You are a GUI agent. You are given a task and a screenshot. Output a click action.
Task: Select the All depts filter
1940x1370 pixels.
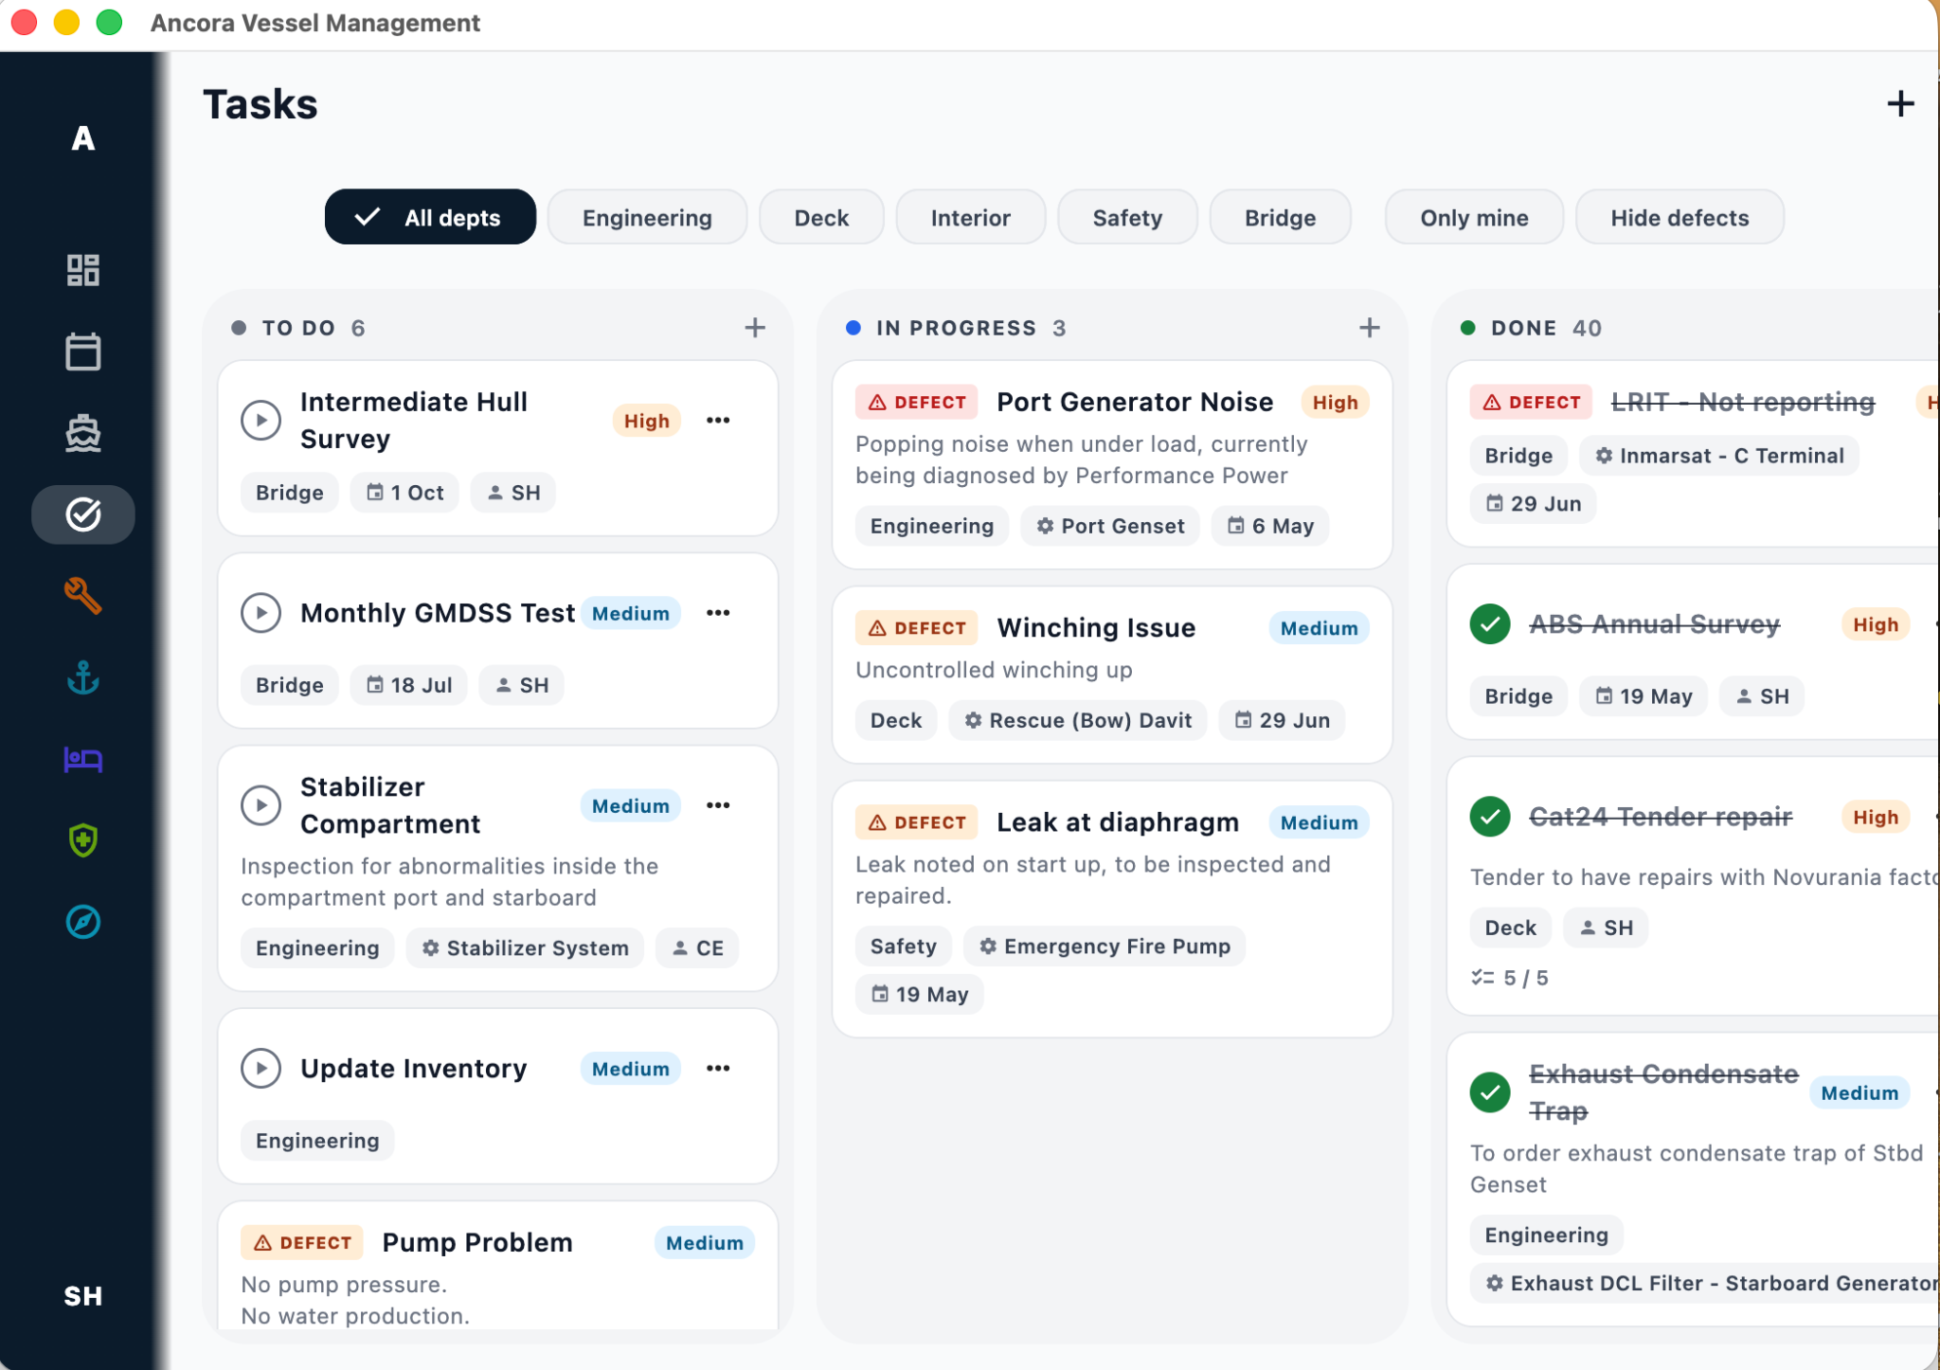(430, 217)
